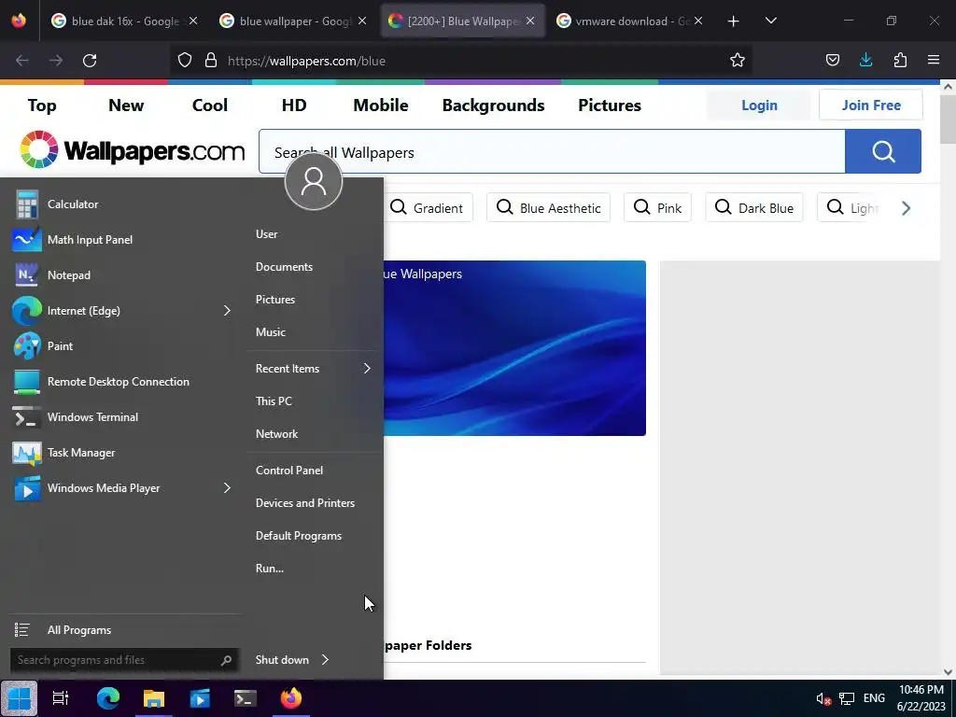Select Run... in the Start menu
Viewport: 956px width, 717px height.
pyautogui.click(x=270, y=569)
